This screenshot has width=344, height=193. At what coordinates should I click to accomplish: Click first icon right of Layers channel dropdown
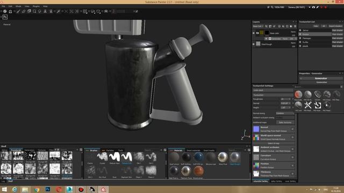tap(266, 26)
